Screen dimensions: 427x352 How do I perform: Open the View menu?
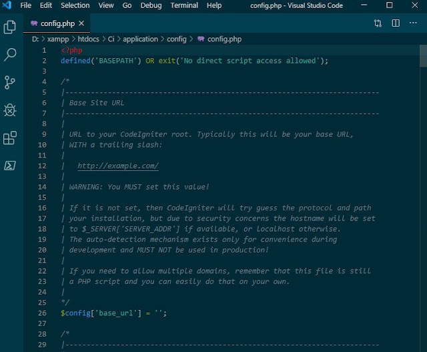[106, 5]
